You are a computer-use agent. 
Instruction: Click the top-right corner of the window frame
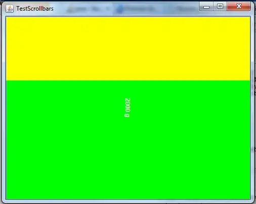coord(252,3)
